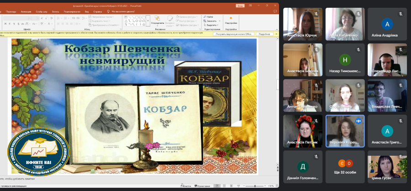Click the increase font size icon
411x191 pixels.
42,18
